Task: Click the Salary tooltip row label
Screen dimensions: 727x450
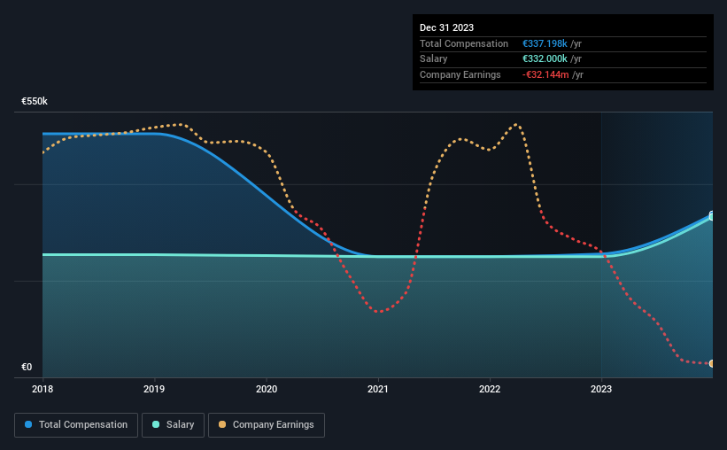Action: pos(434,59)
